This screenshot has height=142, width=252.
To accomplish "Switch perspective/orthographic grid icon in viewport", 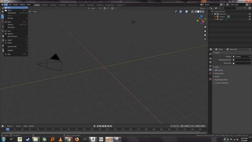I will [205, 39].
